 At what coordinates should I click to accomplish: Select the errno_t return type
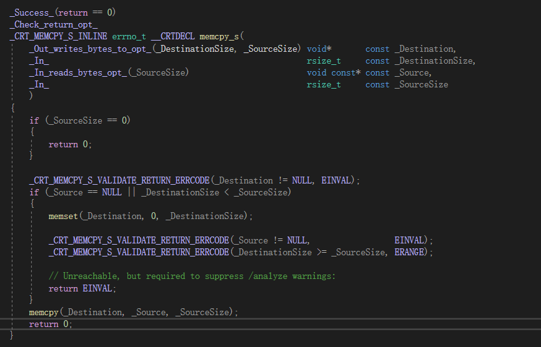pyautogui.click(x=129, y=37)
